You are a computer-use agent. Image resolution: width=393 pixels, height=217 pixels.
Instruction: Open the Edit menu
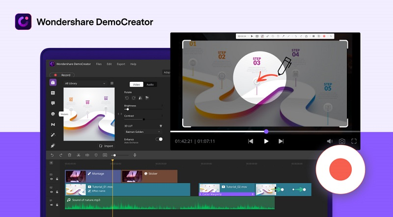point(109,64)
